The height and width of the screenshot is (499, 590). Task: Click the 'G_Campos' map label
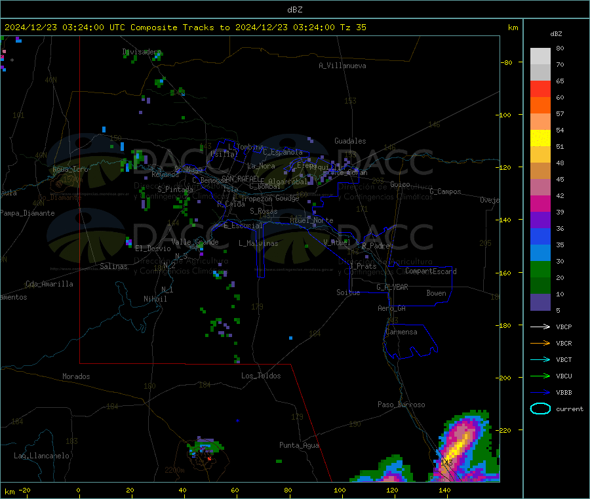[445, 191]
